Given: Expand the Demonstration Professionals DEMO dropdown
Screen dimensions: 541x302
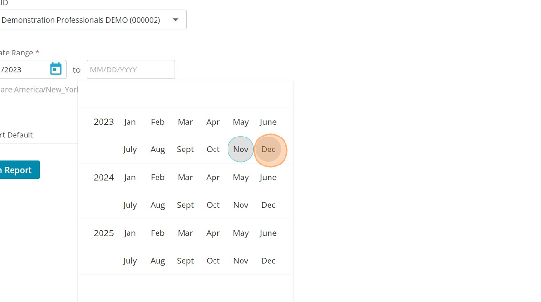Looking at the screenshot, I should tap(175, 20).
